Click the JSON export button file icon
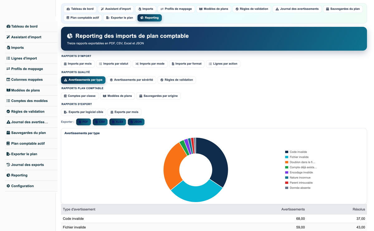The image size is (374, 231). pyautogui.click(x=132, y=122)
